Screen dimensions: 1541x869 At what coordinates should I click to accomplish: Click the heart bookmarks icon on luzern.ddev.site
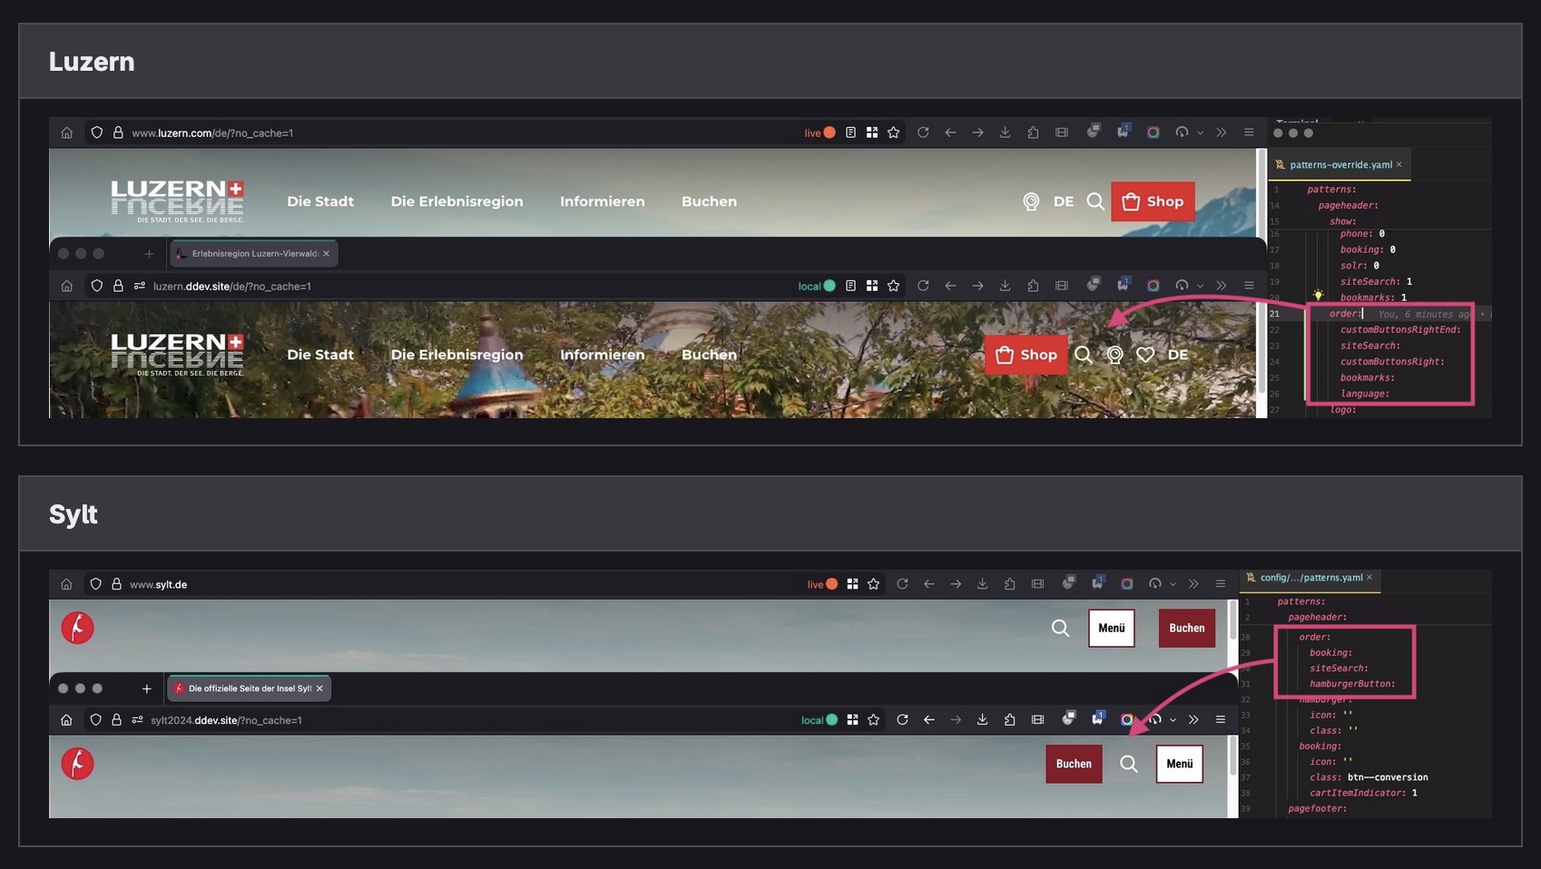pyautogui.click(x=1145, y=355)
